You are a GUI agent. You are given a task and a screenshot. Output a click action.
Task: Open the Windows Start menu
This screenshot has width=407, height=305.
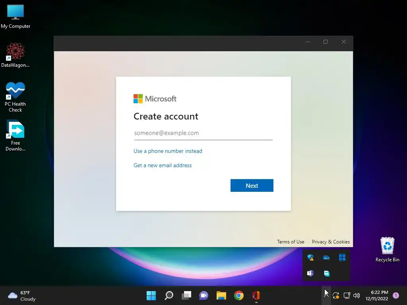151,295
